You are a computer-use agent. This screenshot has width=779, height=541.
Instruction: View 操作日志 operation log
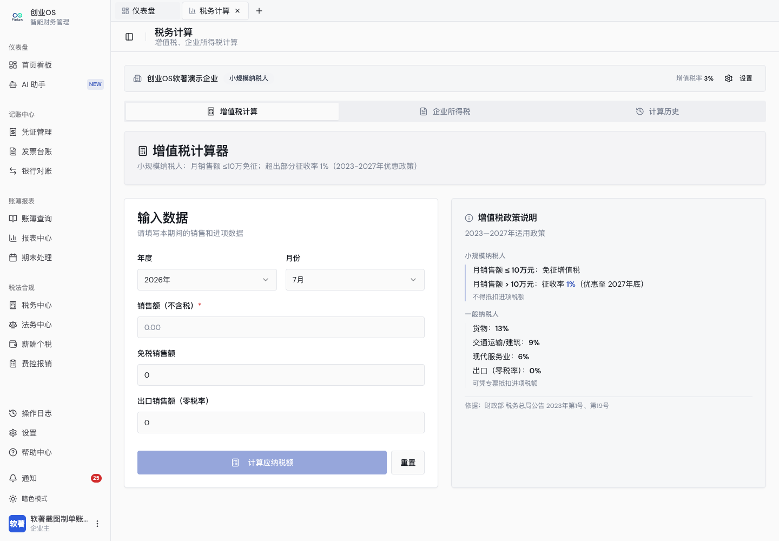coord(55,413)
